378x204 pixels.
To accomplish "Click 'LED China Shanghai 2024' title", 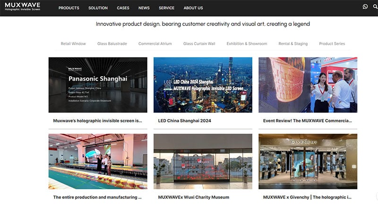I will point(184,121).
